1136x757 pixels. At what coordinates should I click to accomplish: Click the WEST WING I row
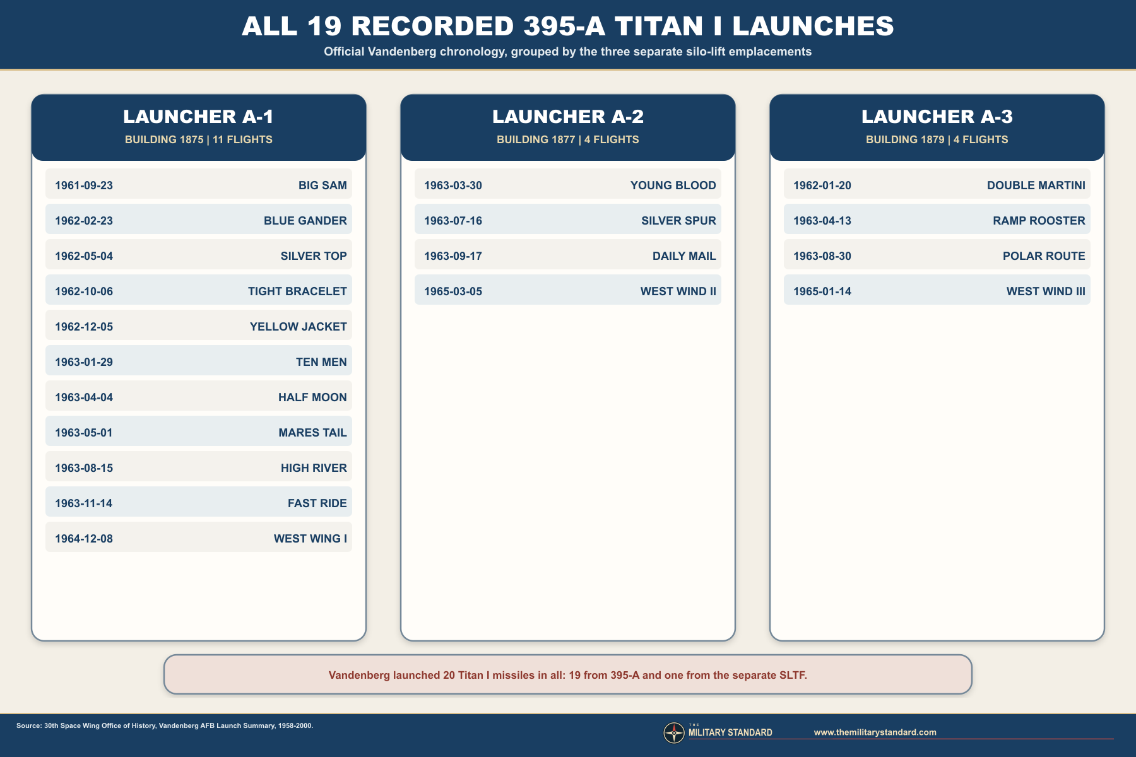199,537
